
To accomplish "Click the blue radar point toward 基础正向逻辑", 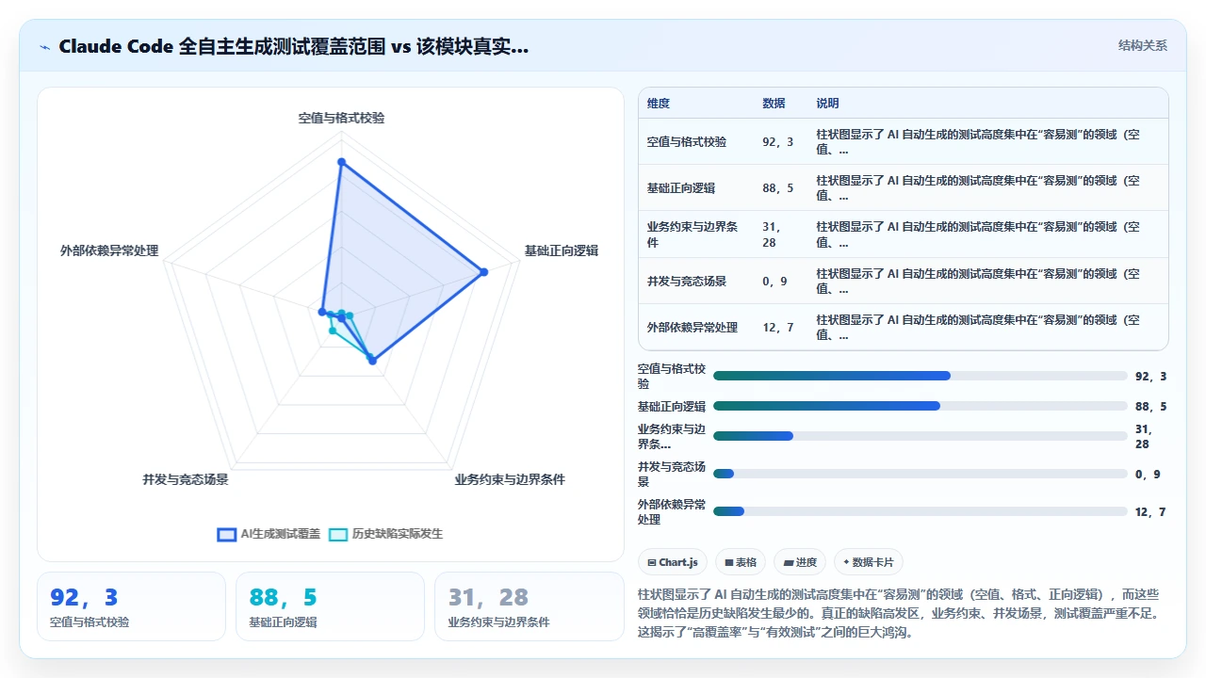I will point(483,272).
